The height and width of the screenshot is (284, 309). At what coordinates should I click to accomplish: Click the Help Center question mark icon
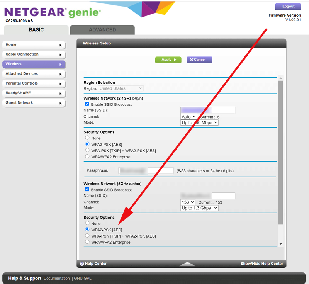[82, 264]
